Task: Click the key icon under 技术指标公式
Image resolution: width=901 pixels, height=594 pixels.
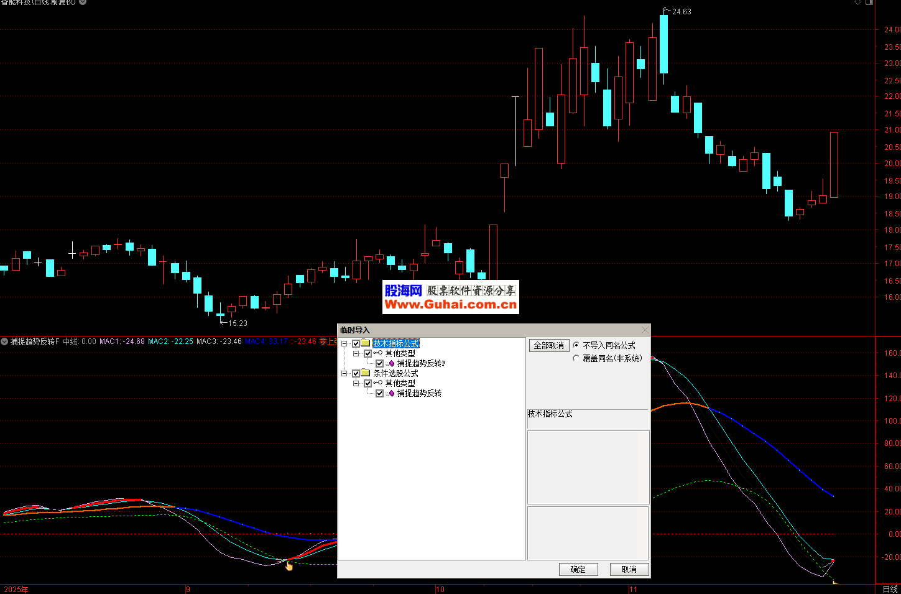Action: pos(378,353)
